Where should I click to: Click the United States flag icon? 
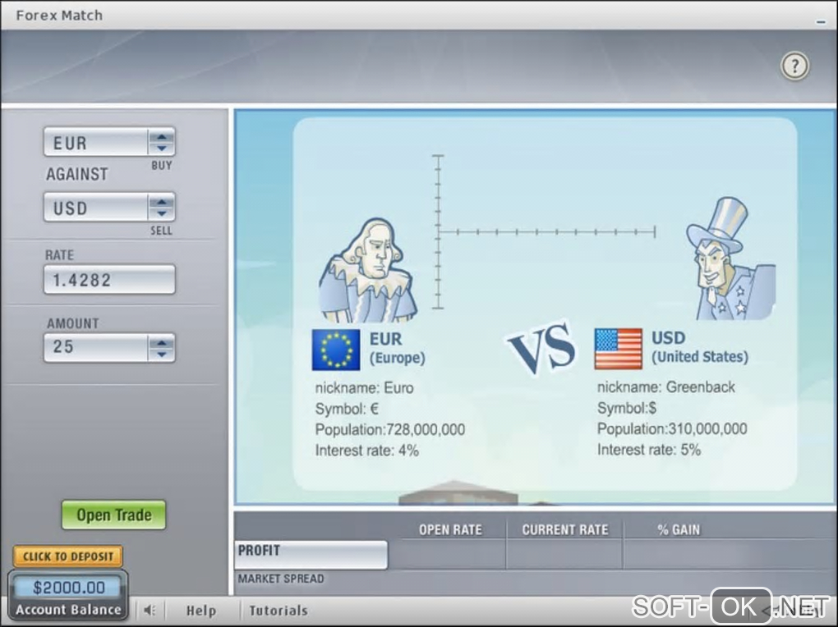click(619, 349)
